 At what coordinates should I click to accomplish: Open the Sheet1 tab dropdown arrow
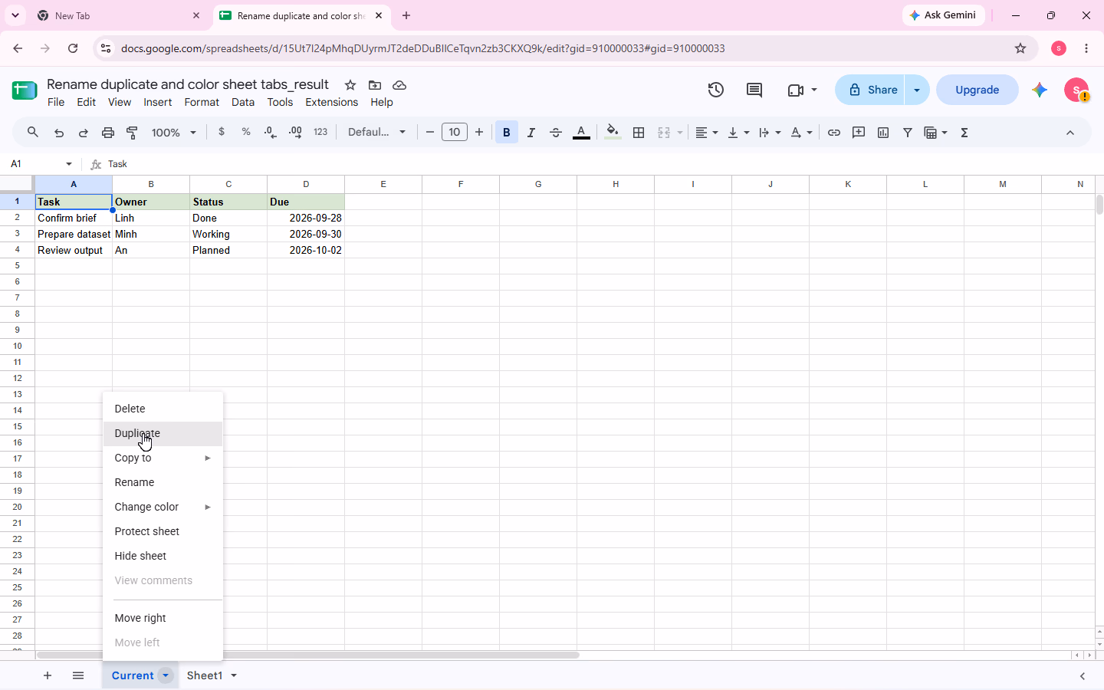[x=234, y=675]
